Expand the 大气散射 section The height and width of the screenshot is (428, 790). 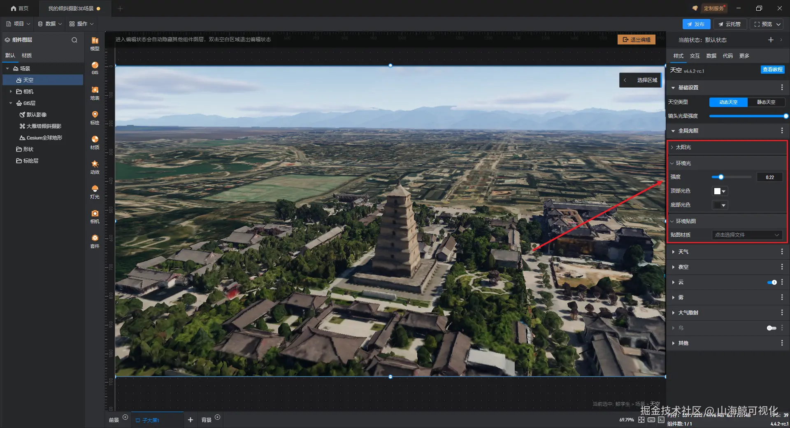[673, 312]
